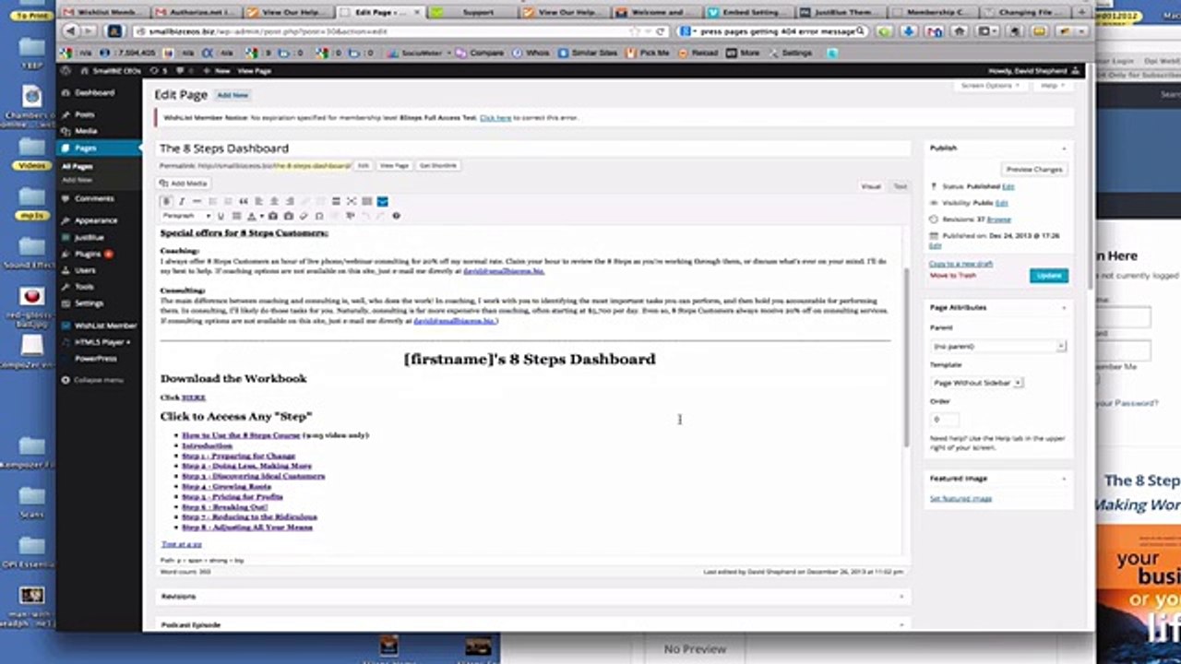Switch to the Visual editor tab
The height and width of the screenshot is (664, 1181).
[x=871, y=186]
